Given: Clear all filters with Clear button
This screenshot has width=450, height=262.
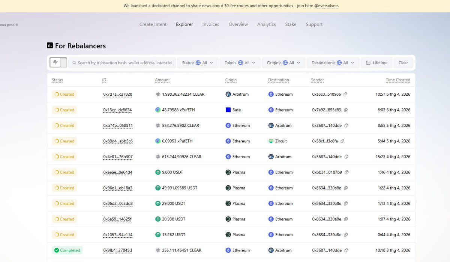Looking at the screenshot, I should (403, 63).
